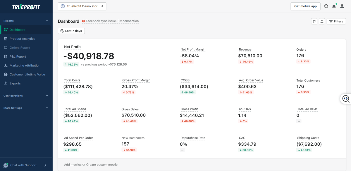351x171 pixels.
Task: Click the New Customers label
Action: 133,138
